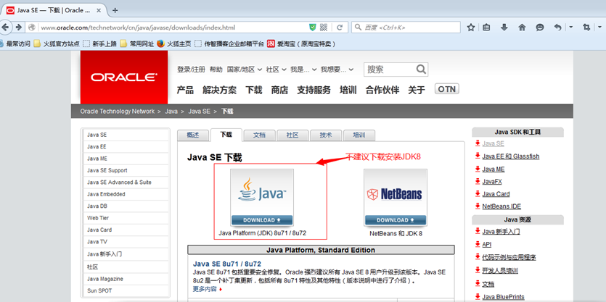Switch to the 文档 tab
This screenshot has width=606, height=302.
click(259, 135)
